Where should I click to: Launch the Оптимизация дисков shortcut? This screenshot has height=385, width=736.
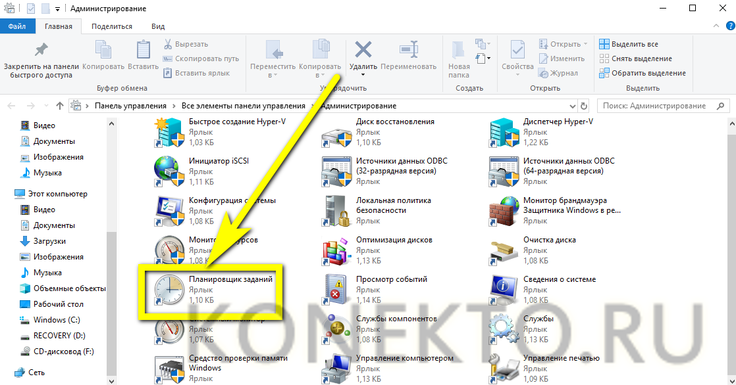[x=337, y=250]
